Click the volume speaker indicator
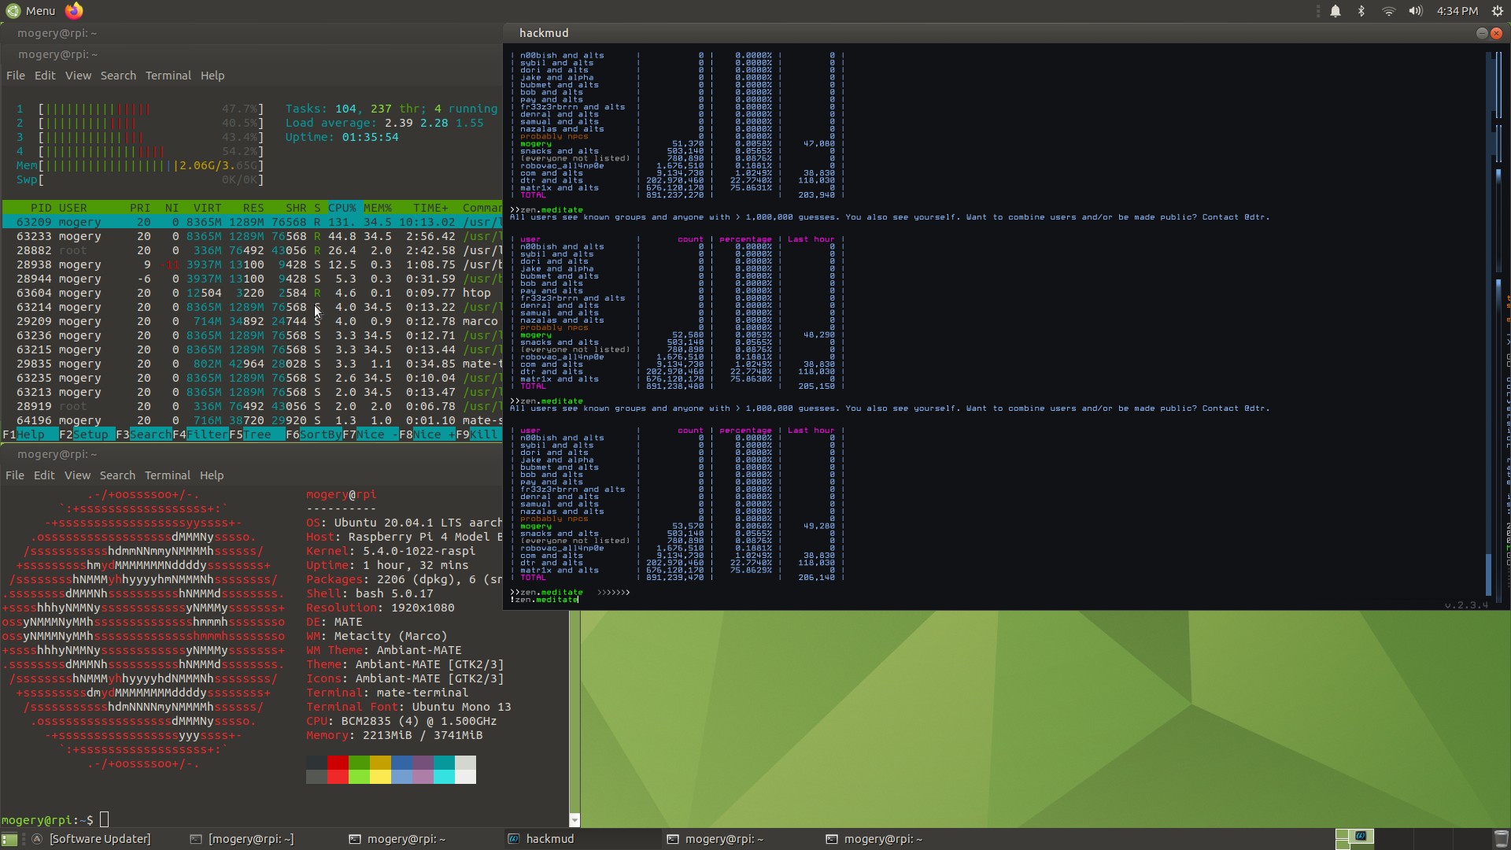The height and width of the screenshot is (850, 1511). click(1415, 11)
